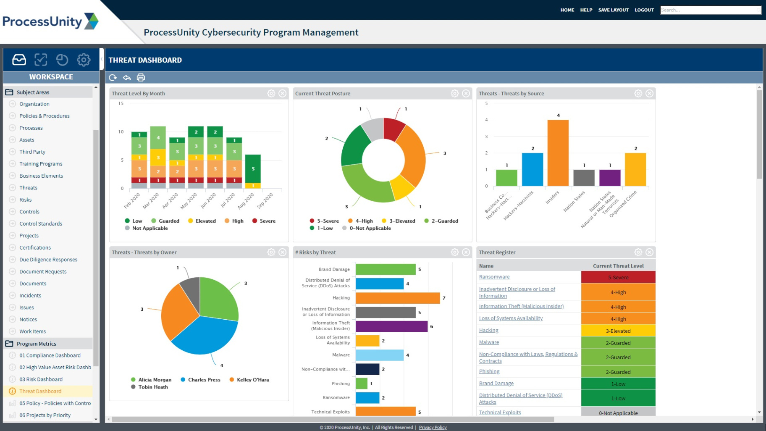Image resolution: width=766 pixels, height=431 pixels.
Task: Close the # Risks by Threat panel
Action: click(466, 252)
